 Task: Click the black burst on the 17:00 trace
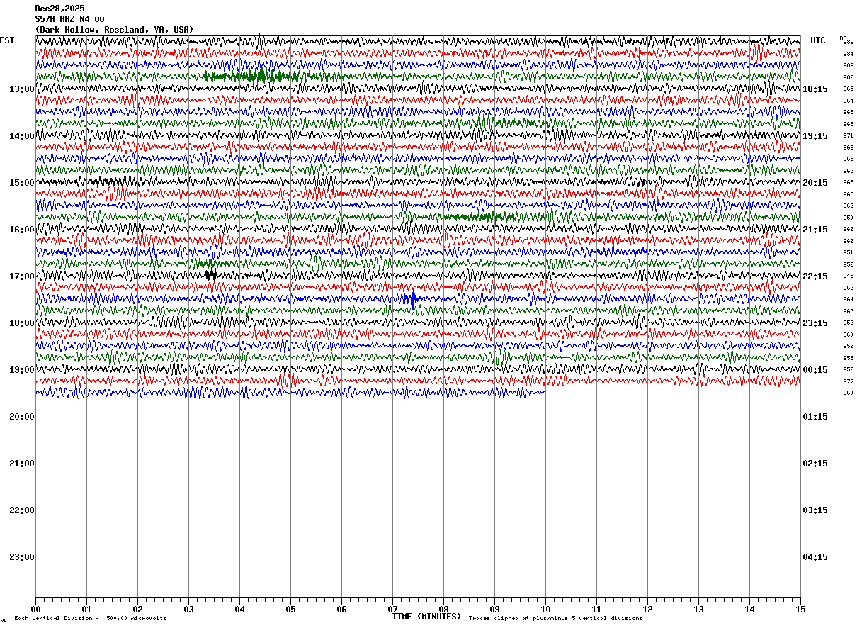click(210, 274)
